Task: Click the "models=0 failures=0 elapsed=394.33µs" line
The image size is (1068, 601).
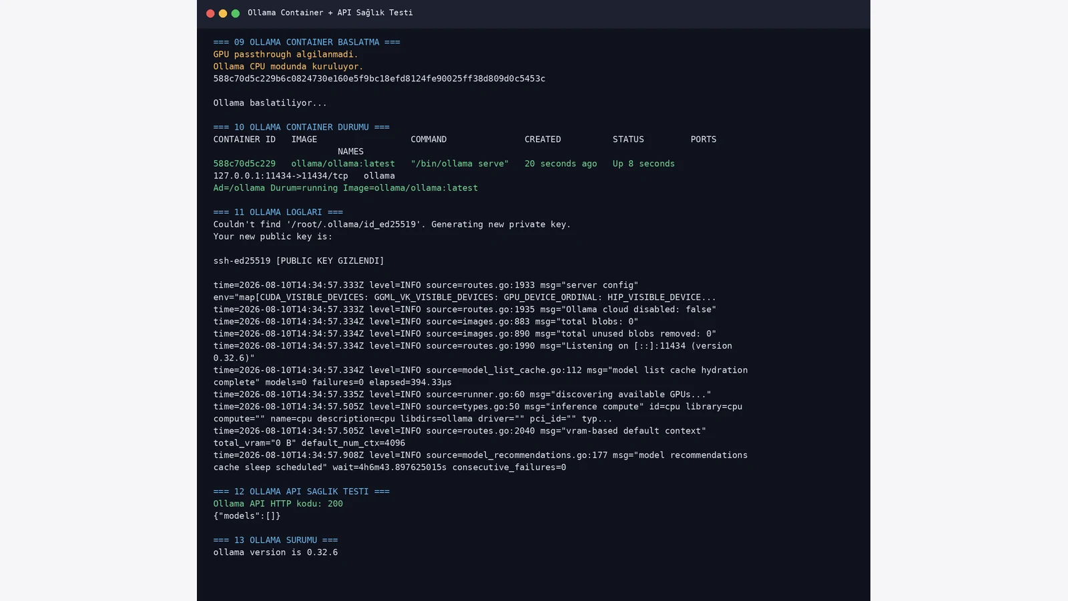Action: (x=332, y=383)
